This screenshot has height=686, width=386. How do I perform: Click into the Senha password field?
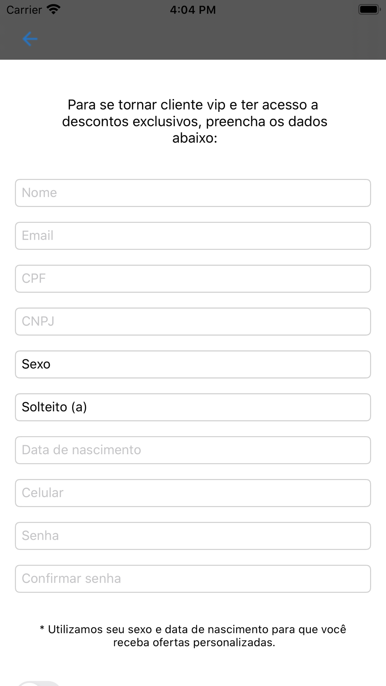pos(193,536)
